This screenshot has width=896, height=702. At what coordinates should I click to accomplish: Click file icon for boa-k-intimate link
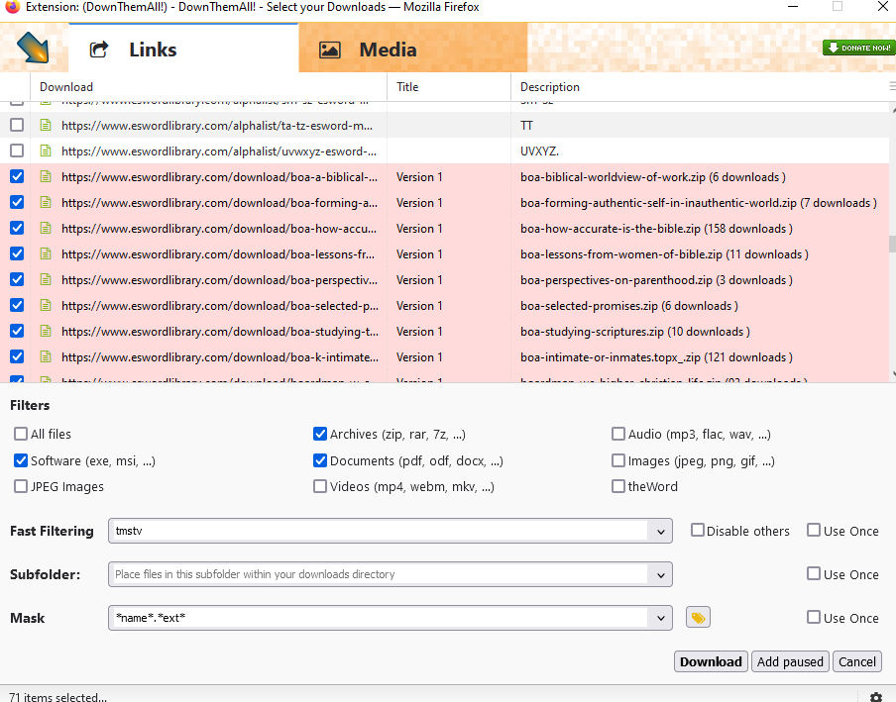coord(46,356)
